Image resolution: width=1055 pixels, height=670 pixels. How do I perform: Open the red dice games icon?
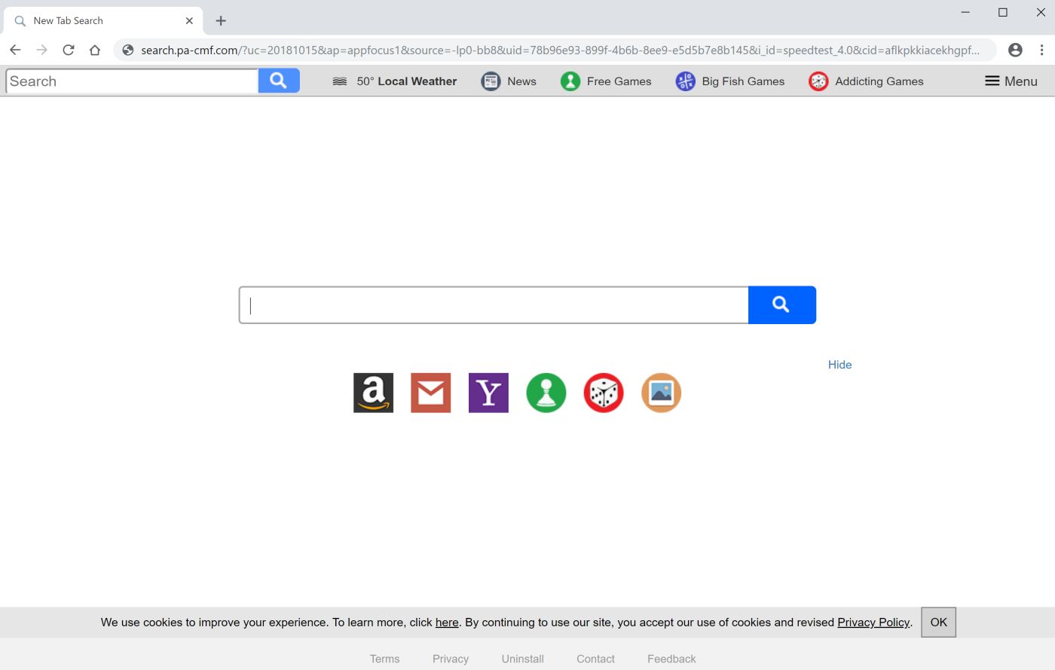(604, 393)
